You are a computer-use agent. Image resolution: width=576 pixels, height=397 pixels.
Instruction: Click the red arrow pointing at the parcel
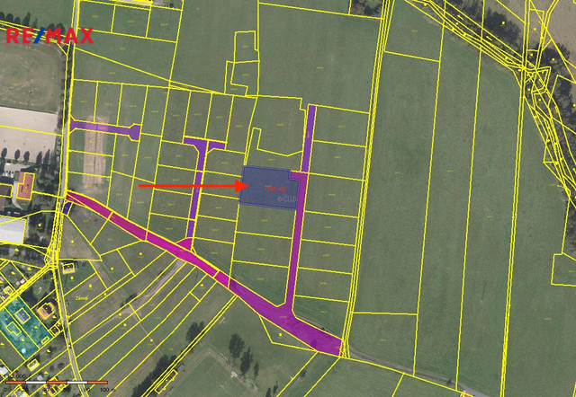tap(189, 186)
